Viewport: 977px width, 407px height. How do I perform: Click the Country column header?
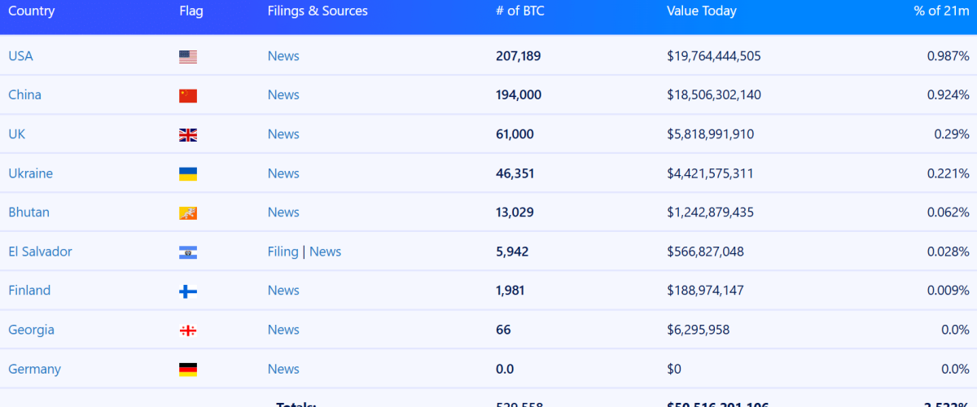pos(32,11)
